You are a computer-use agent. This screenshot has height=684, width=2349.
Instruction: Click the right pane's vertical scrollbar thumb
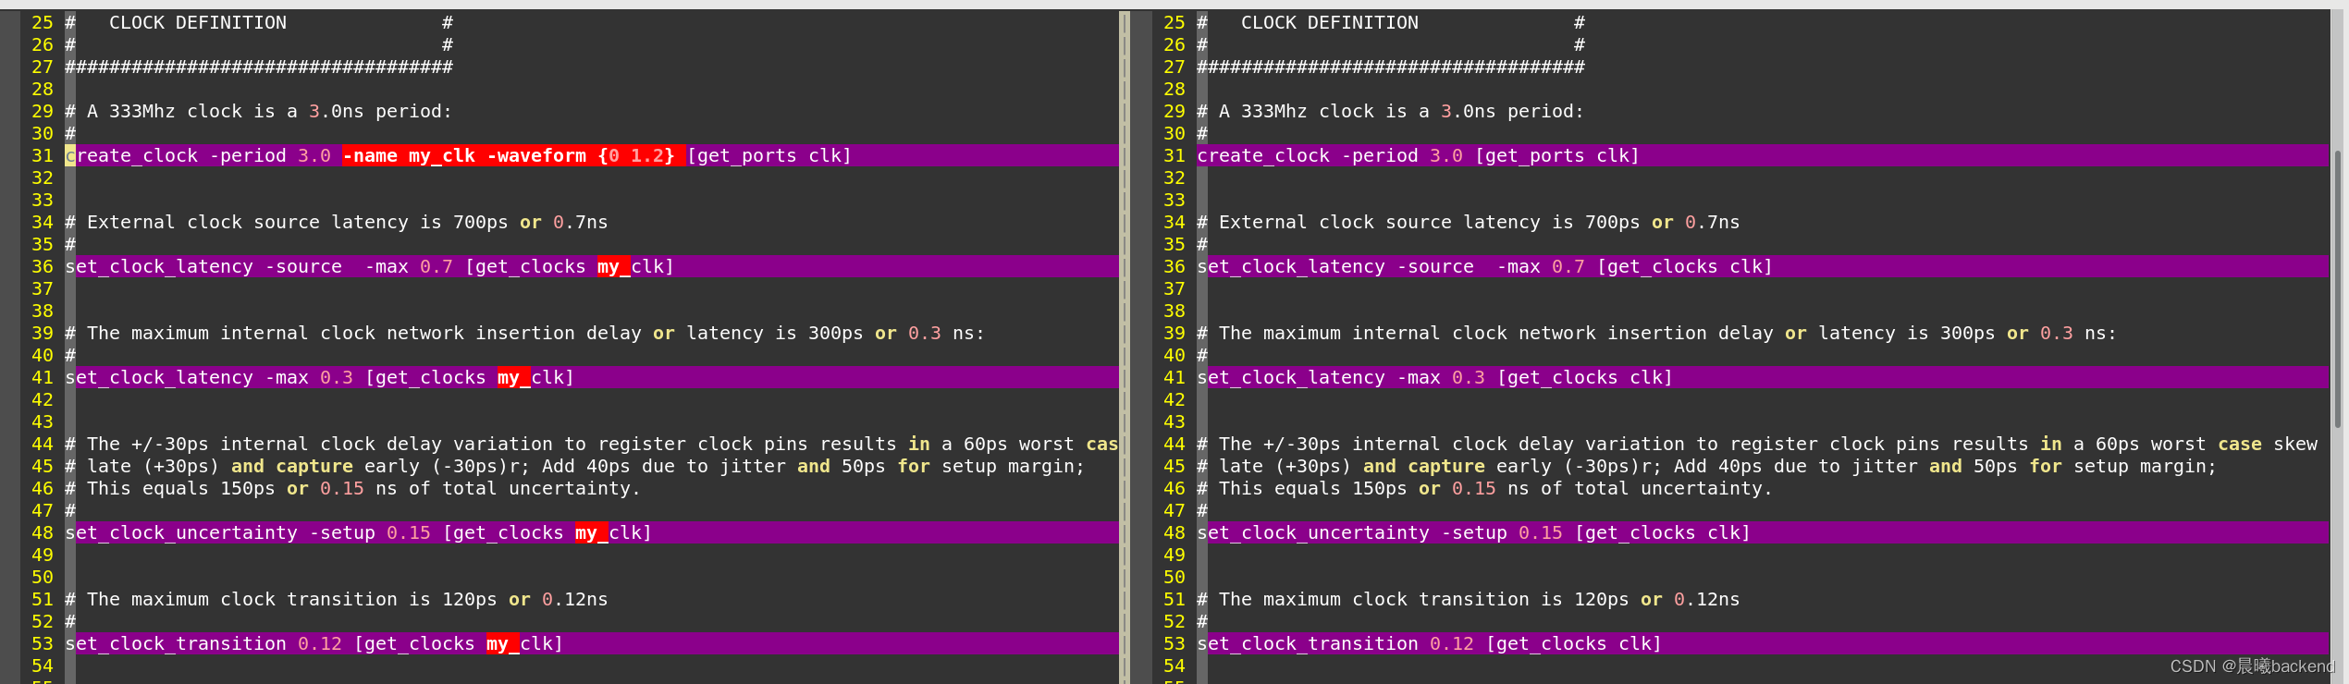[x=2337, y=289]
